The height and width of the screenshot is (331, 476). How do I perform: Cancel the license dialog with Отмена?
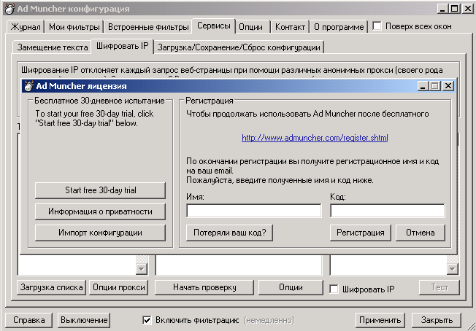click(420, 233)
